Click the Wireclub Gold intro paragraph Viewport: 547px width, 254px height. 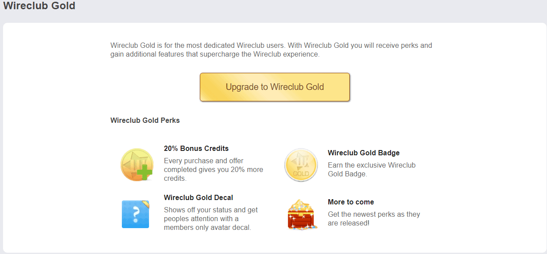coord(271,50)
